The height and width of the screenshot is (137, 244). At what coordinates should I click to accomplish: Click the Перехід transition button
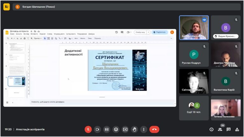pyautogui.click(x=98, y=38)
